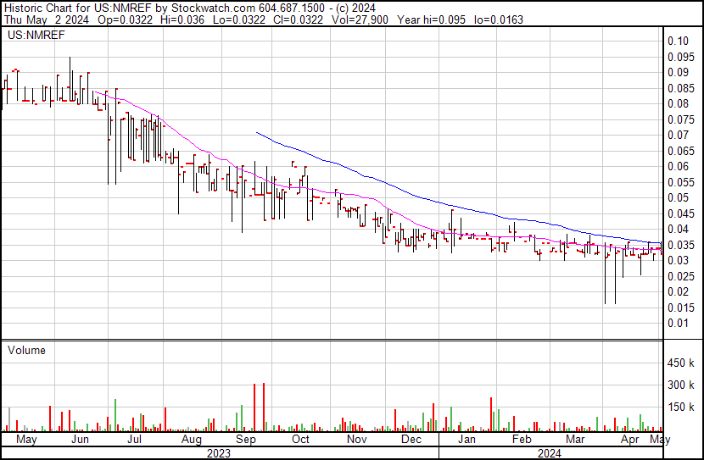Click the Hi=0.036 header value
704x460 pixels.
(182, 19)
